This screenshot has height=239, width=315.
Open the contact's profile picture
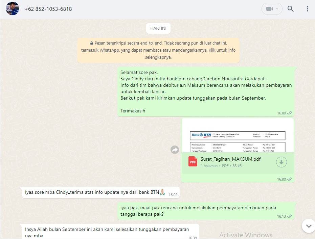13,9
